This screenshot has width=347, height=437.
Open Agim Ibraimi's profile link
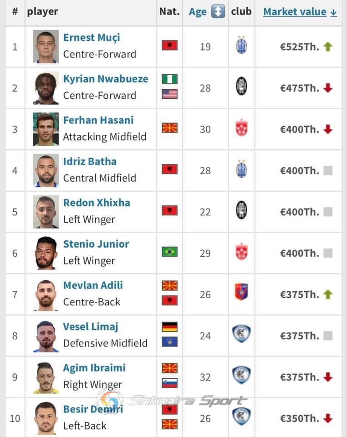[x=94, y=368]
